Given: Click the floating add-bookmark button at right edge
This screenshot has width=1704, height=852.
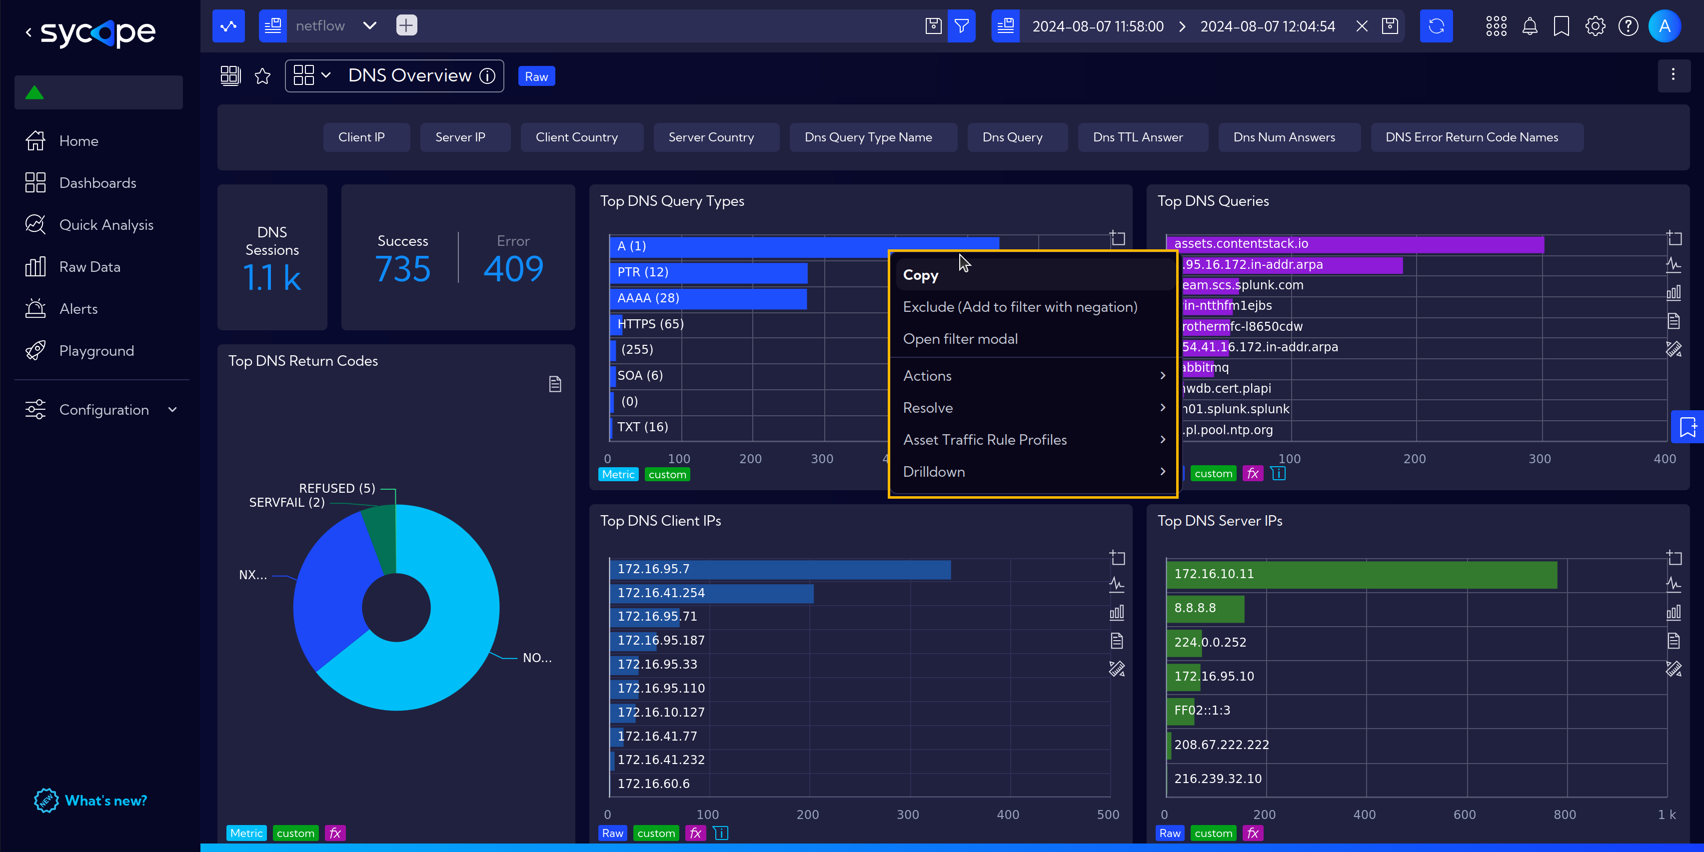Looking at the screenshot, I should coord(1688,427).
